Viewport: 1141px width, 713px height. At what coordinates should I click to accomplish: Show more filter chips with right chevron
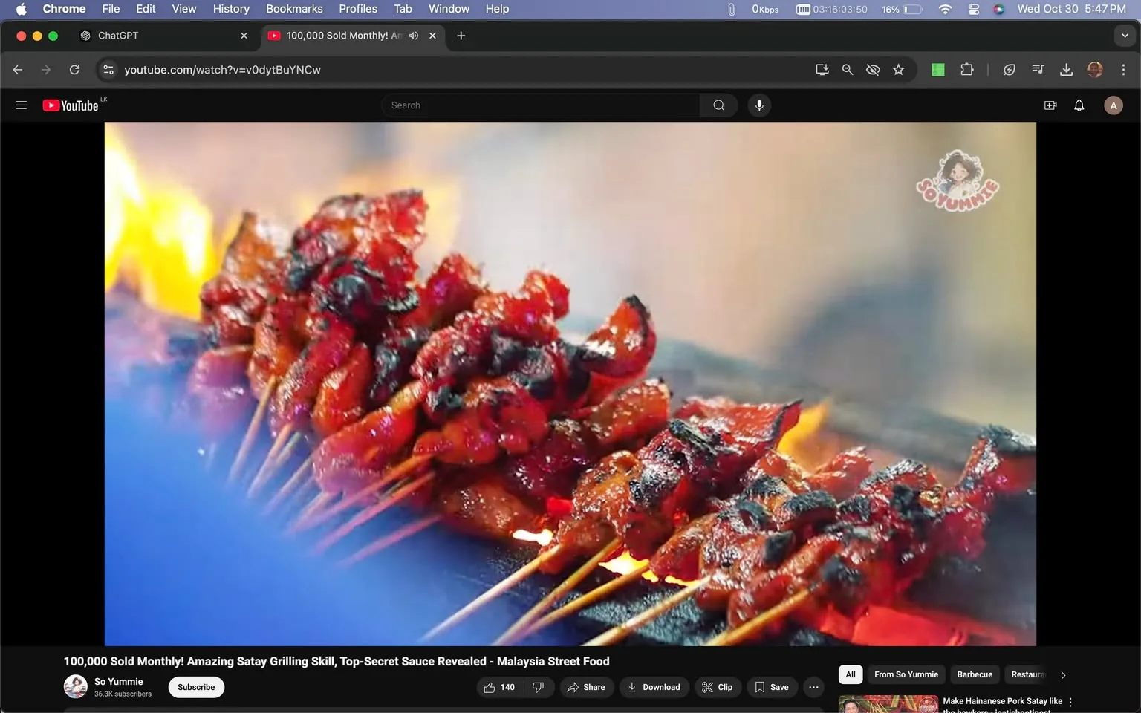pos(1062,674)
